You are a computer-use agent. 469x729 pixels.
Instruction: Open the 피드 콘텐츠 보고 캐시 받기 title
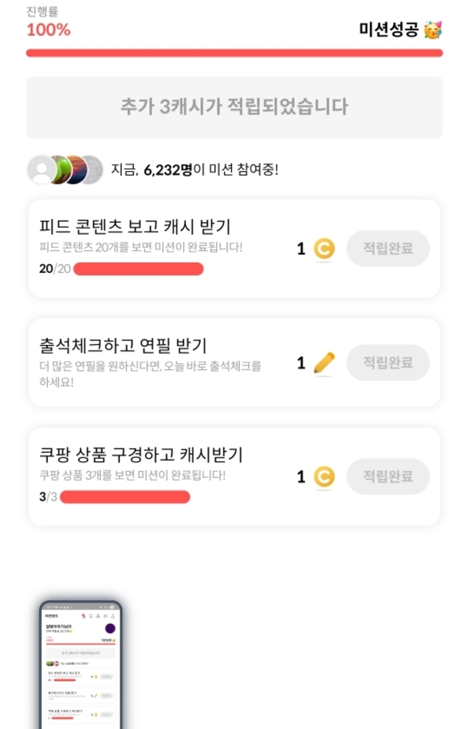(135, 227)
